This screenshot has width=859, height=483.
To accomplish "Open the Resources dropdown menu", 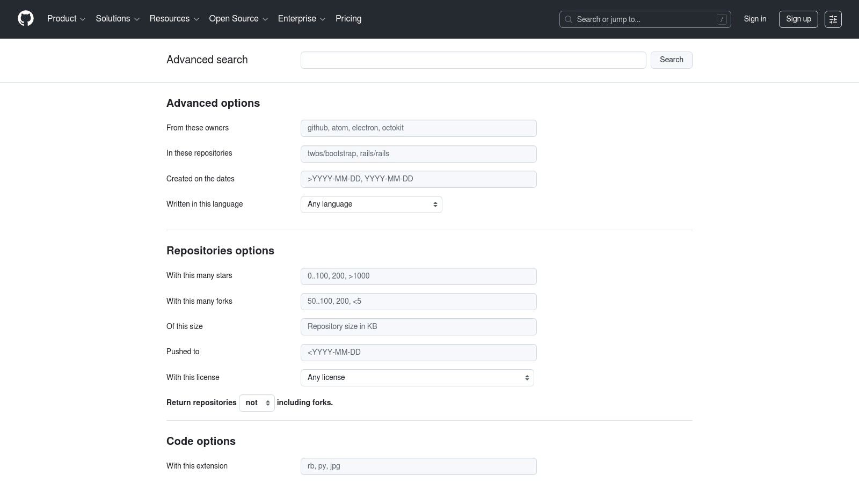I will click(x=174, y=19).
